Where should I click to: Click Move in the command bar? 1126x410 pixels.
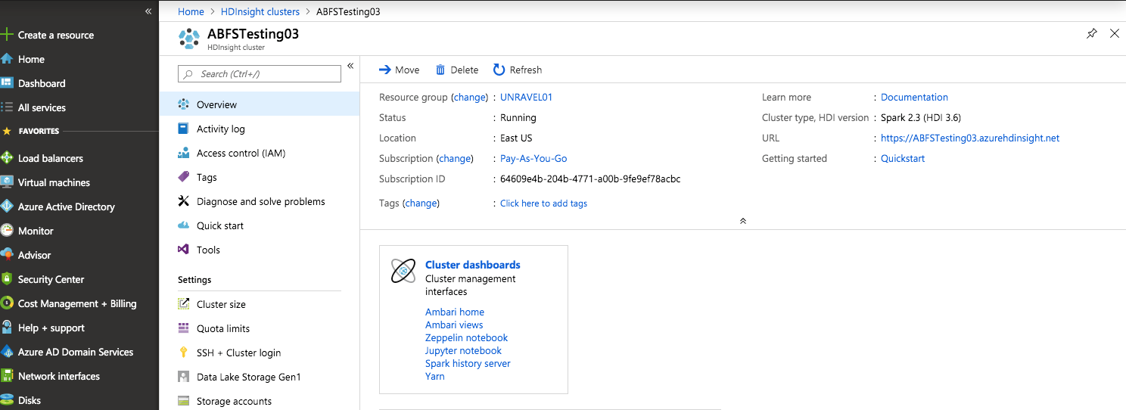point(399,70)
